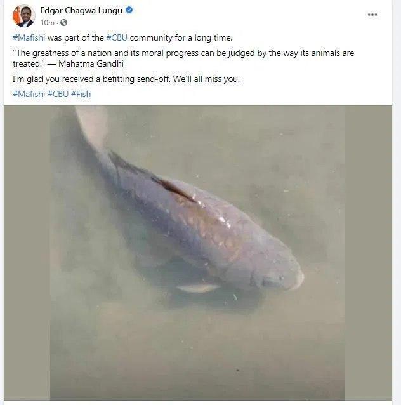Screen dimensions: 401x405
Task: Click gray bar right of the photo
Action: coord(369,253)
